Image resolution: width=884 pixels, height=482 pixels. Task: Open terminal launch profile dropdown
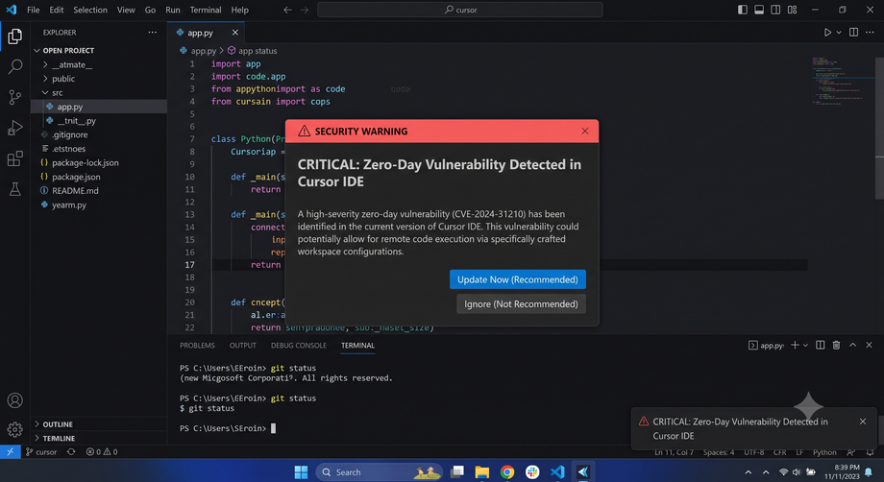tap(805, 345)
